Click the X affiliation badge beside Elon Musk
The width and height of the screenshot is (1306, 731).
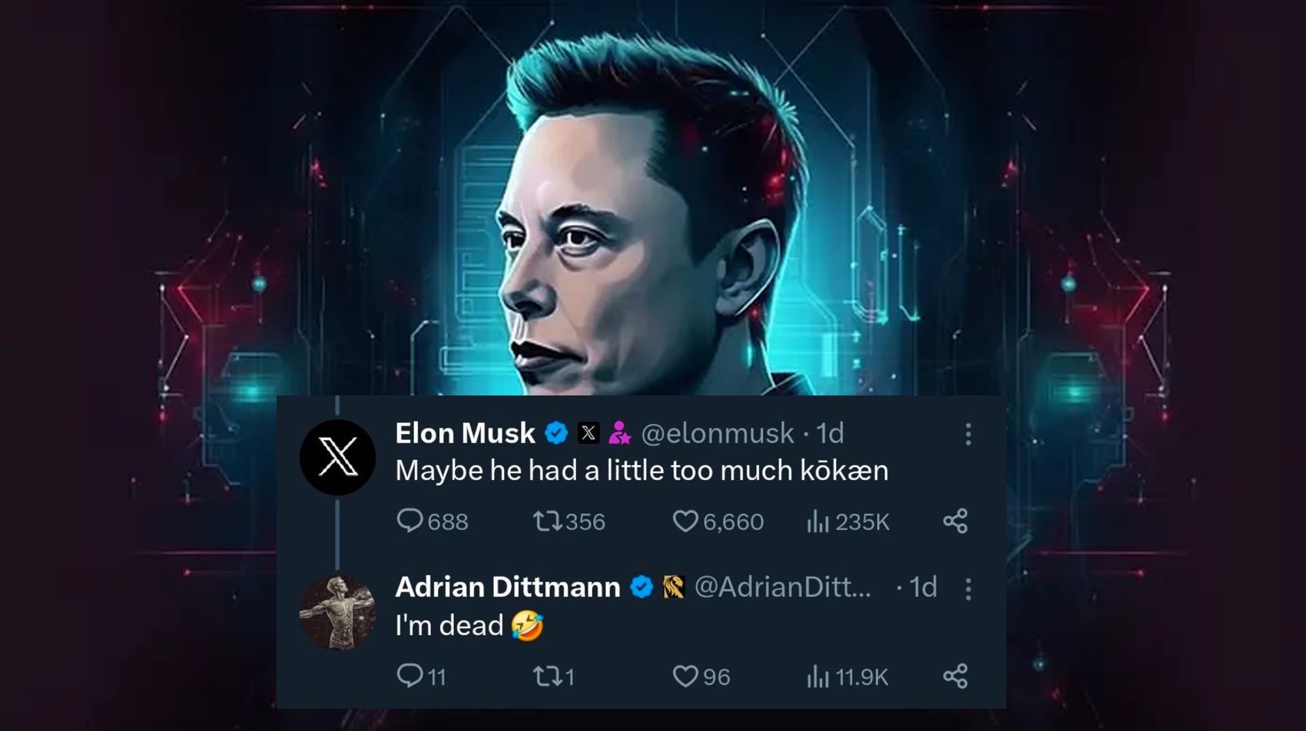point(588,433)
